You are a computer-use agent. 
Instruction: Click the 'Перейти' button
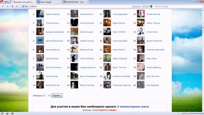(57, 96)
